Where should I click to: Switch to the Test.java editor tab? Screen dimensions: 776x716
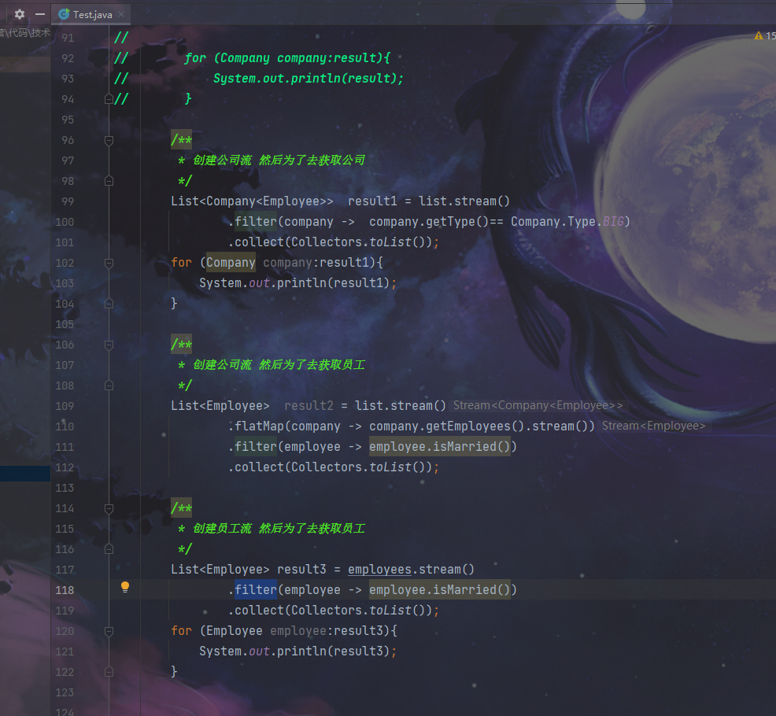pyautogui.click(x=91, y=14)
